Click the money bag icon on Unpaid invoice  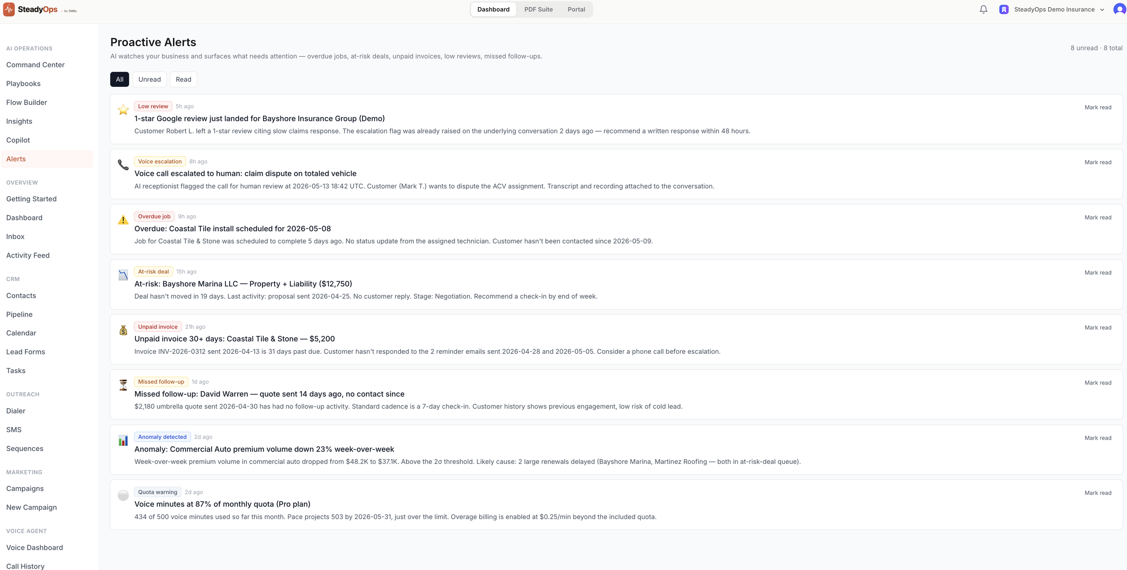coord(123,330)
